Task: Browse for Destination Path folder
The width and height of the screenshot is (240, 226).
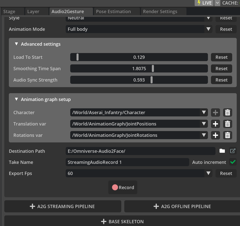Action: pyautogui.click(x=222, y=151)
